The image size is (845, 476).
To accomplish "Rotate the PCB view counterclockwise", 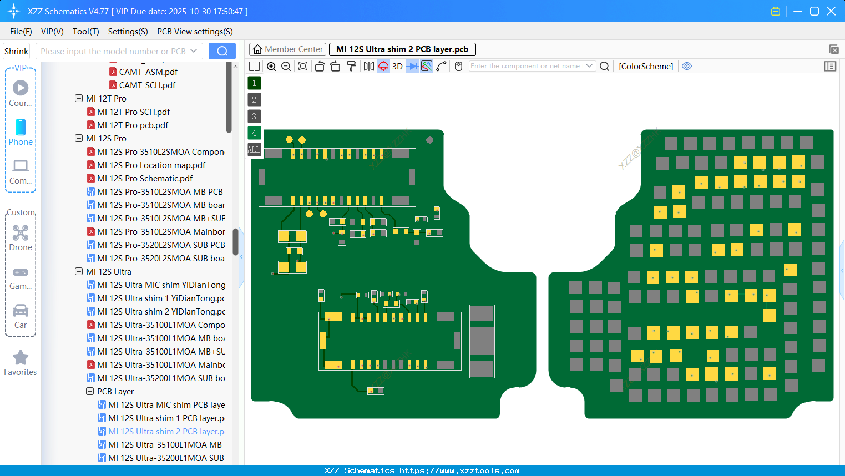I will [x=320, y=66].
